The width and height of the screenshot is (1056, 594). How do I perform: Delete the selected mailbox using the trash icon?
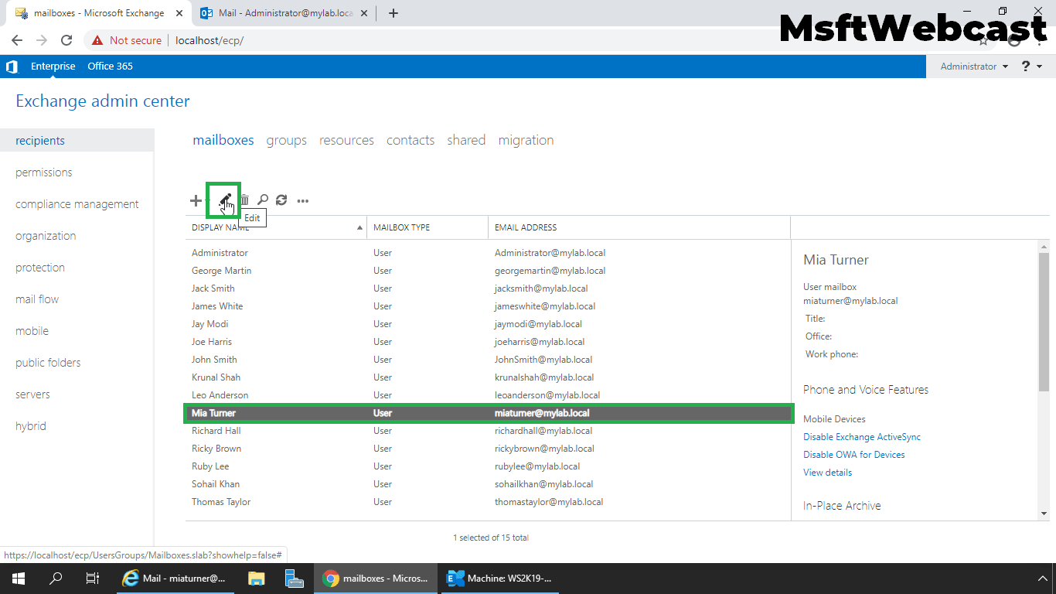coord(244,200)
